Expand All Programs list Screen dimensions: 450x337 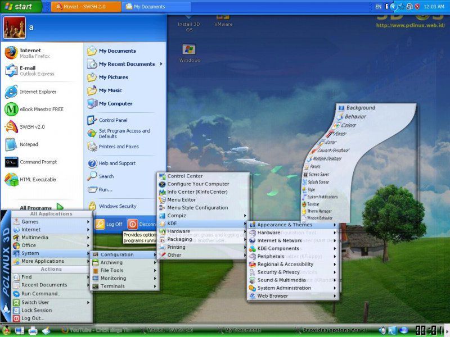coord(41,207)
